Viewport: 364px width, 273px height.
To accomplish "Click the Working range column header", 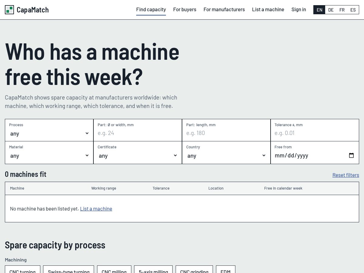I will point(104,188).
